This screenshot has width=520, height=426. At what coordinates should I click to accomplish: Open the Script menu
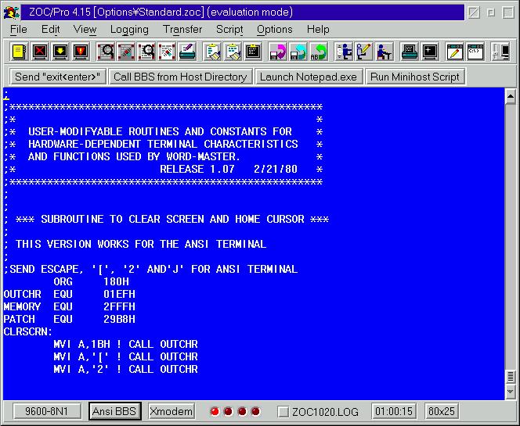point(229,30)
